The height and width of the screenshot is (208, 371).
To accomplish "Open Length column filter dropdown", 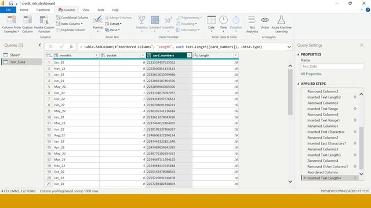I will (x=236, y=55).
